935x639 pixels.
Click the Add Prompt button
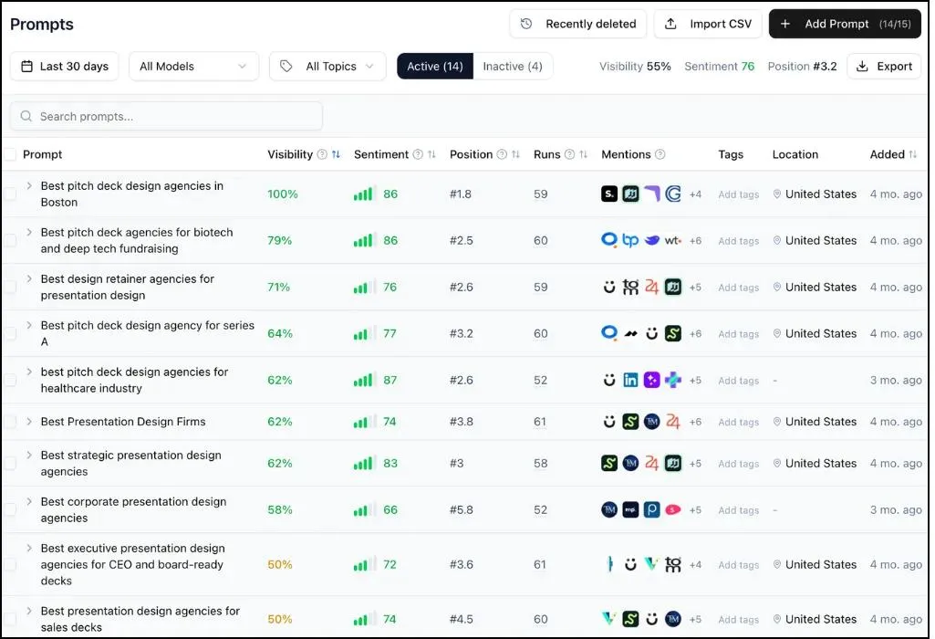click(x=845, y=24)
